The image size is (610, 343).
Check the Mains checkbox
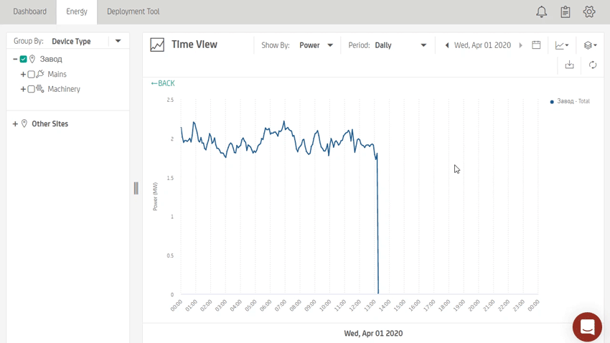[x=31, y=75]
